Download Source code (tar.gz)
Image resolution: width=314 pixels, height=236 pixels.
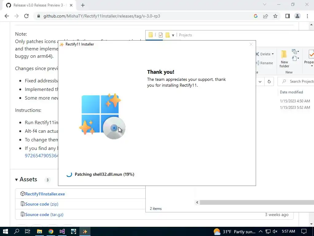[x=44, y=214]
